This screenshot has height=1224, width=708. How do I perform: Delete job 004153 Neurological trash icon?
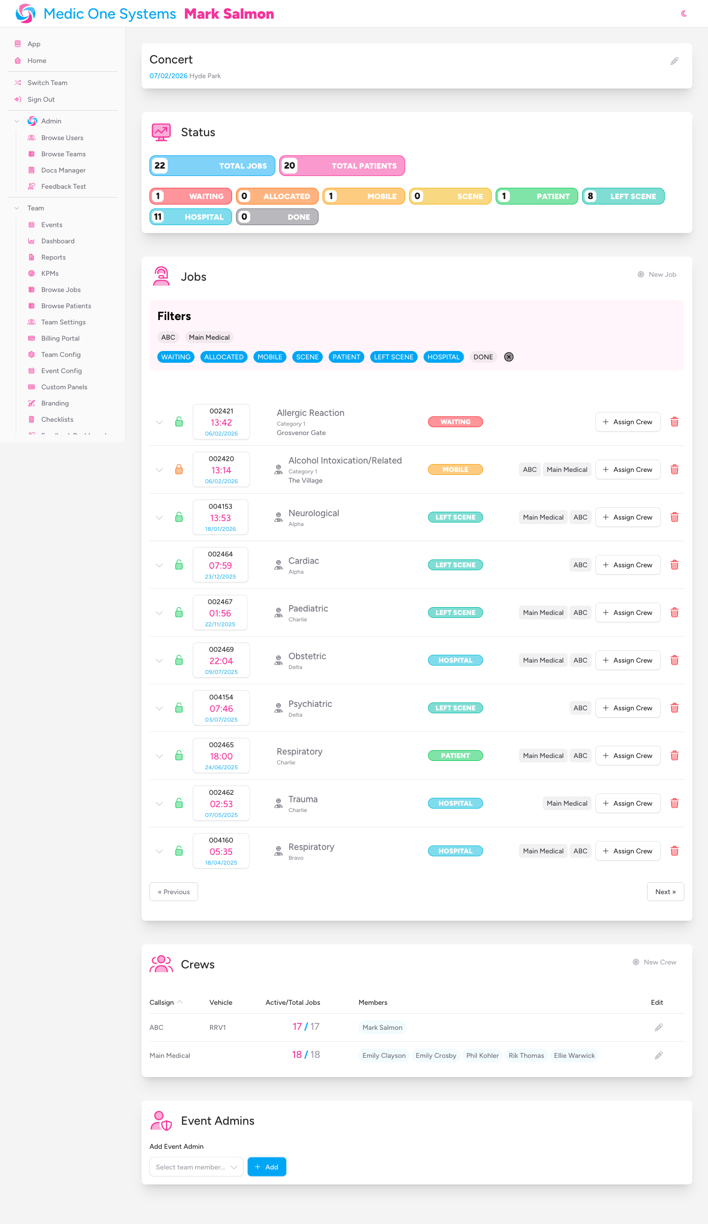pyautogui.click(x=675, y=517)
